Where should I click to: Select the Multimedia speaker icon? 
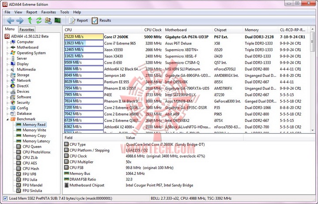[13, 69]
